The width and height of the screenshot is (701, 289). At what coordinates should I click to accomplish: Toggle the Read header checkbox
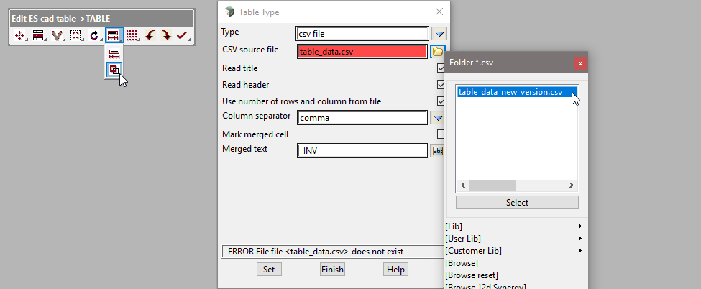click(441, 85)
